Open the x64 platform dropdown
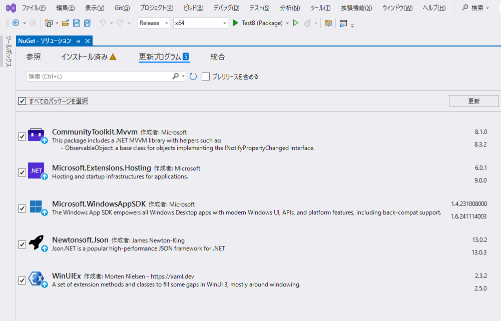 pos(200,23)
